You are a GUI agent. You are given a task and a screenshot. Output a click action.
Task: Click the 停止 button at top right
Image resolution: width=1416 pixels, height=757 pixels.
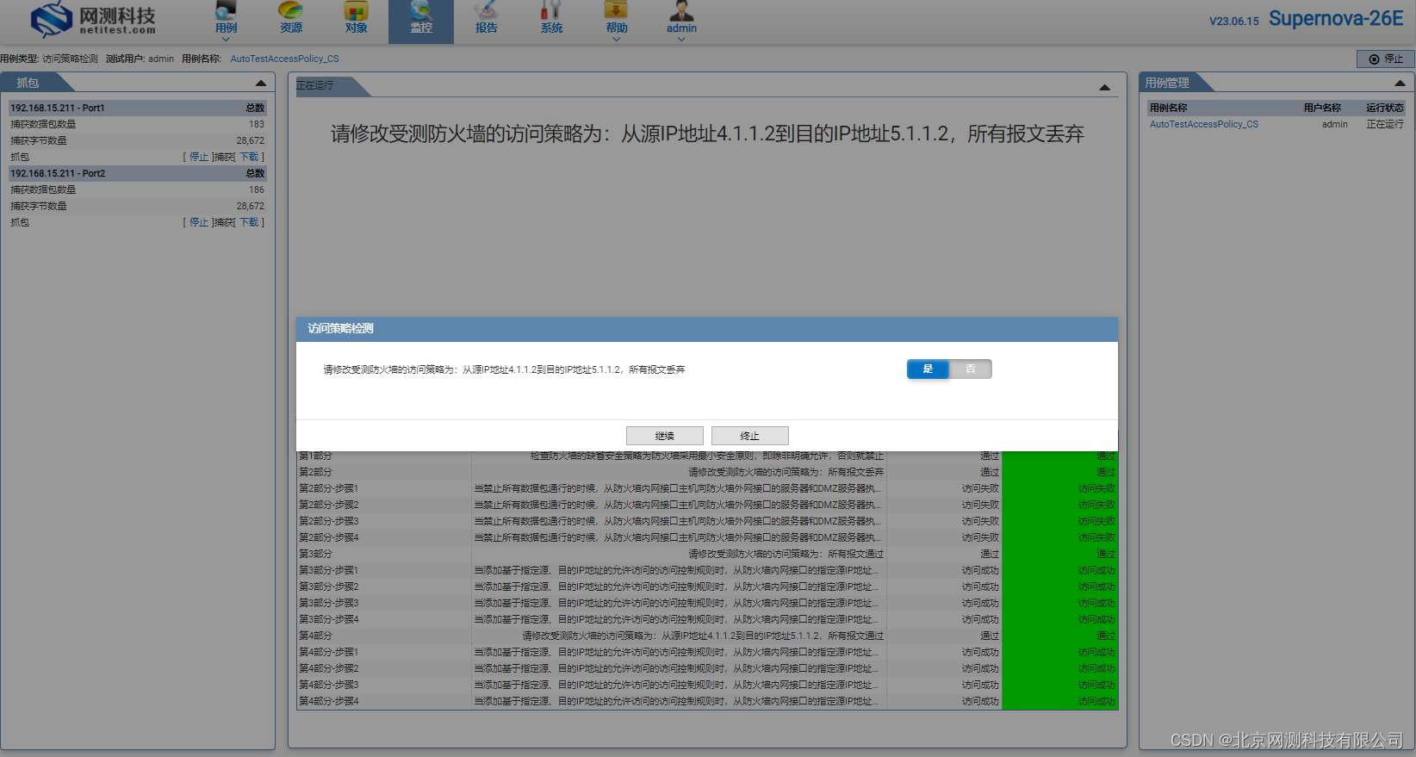[x=1385, y=59]
